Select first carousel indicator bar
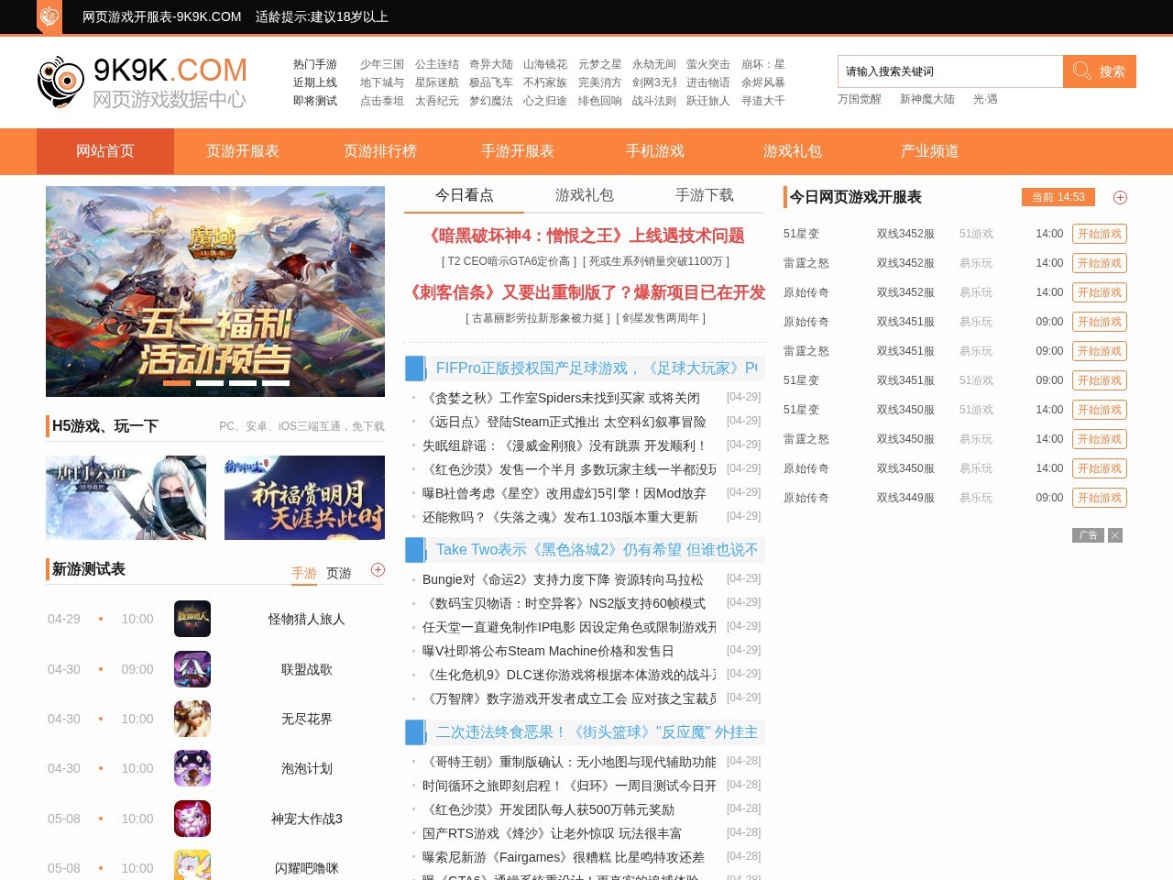The image size is (1173, 880). [x=177, y=383]
